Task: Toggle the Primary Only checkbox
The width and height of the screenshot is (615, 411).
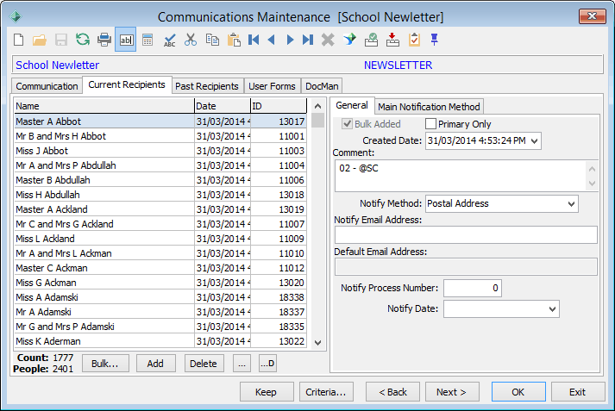Action: coord(430,124)
